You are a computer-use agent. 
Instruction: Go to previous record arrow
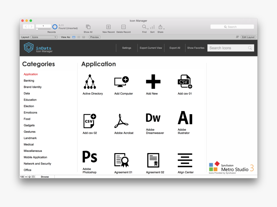pos(26,26)
